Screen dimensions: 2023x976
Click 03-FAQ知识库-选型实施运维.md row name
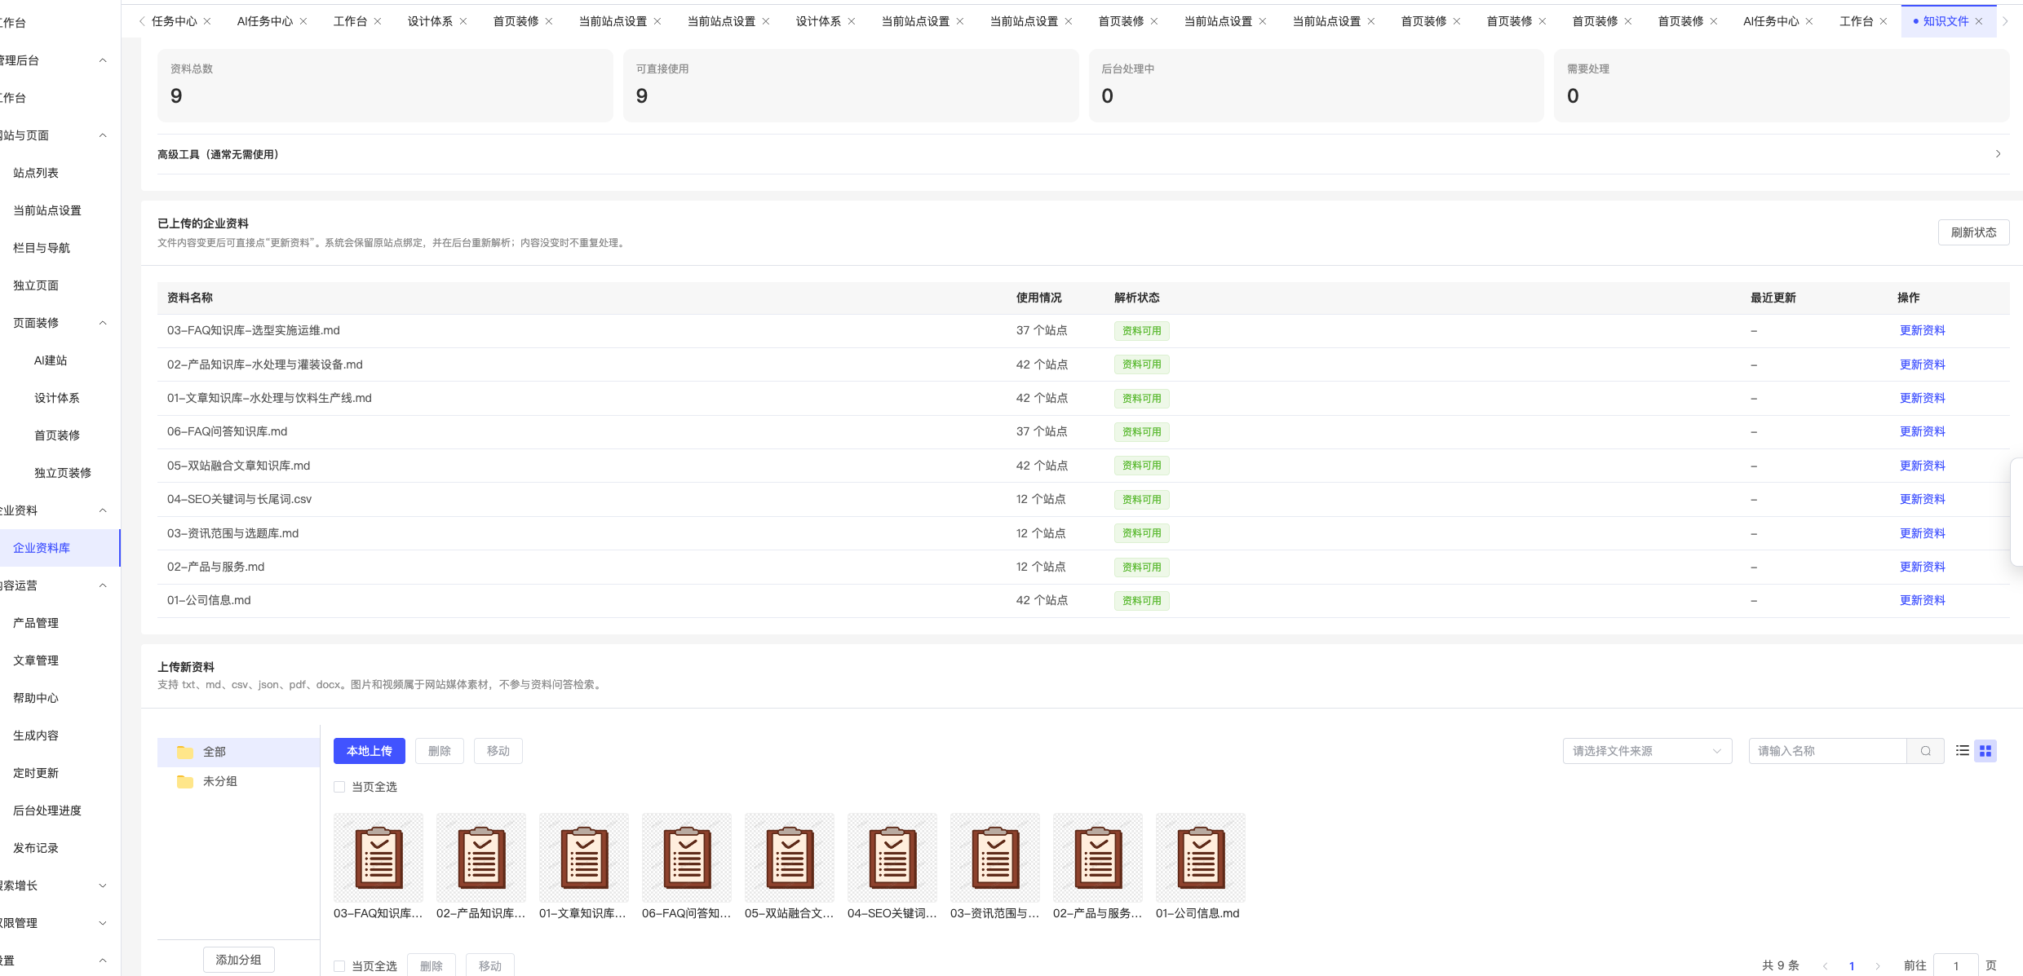coord(254,330)
